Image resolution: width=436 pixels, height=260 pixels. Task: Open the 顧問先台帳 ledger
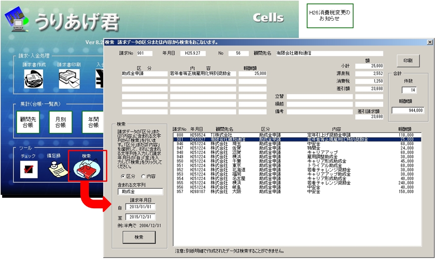(28, 122)
